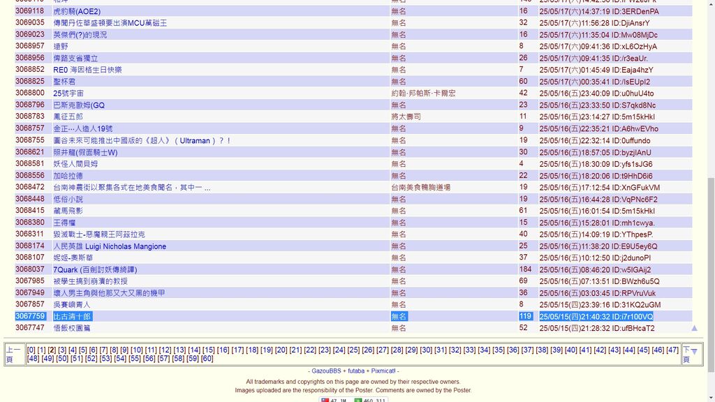715x402 pixels.
Task: Open highlighted thread 比古清十郎
Action: pos(72,316)
